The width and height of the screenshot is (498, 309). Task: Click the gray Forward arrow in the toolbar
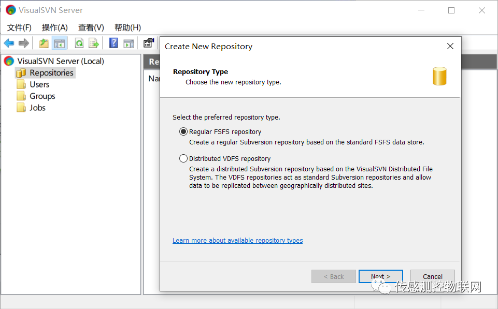click(24, 43)
